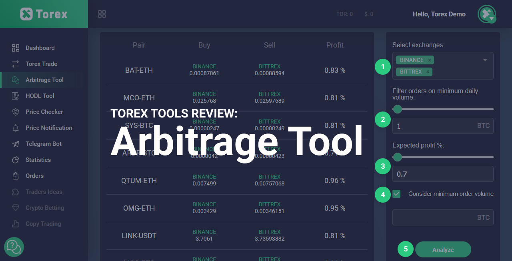Select the Torex Trade sidebar icon
Image resolution: width=512 pixels, height=261 pixels.
[15, 64]
